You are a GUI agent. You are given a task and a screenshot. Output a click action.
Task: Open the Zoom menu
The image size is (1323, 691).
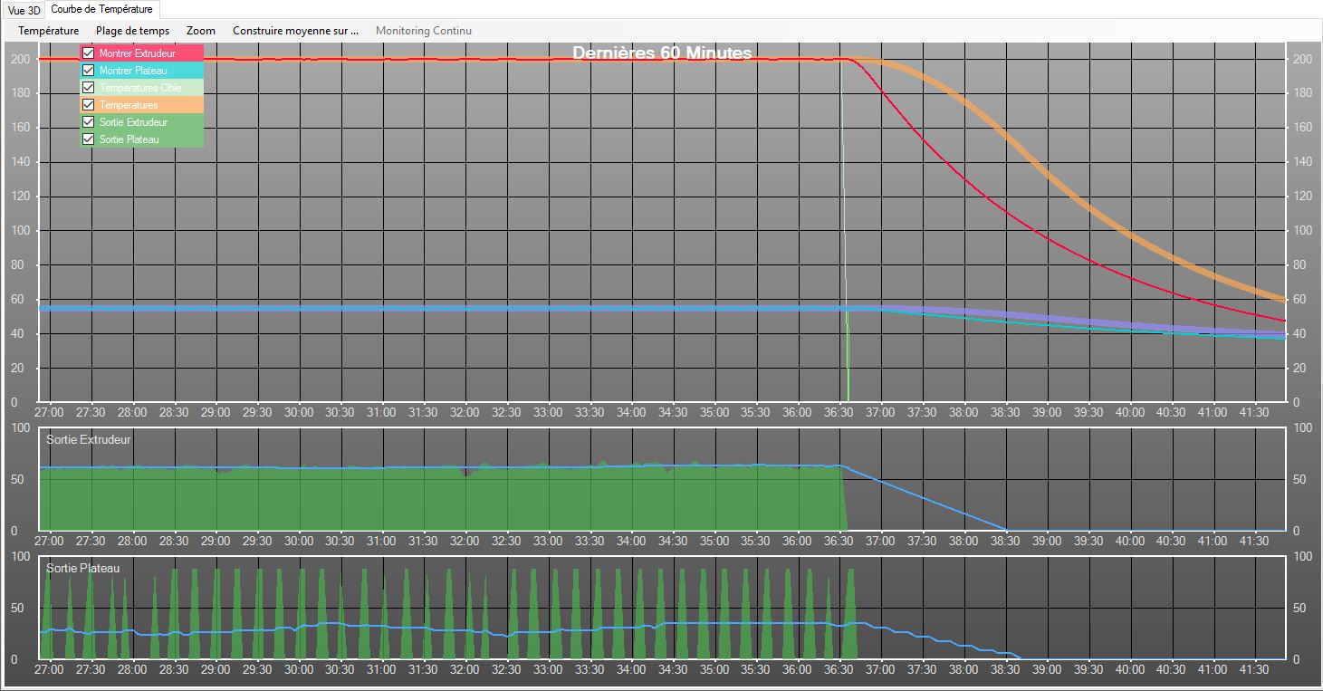pyautogui.click(x=201, y=30)
